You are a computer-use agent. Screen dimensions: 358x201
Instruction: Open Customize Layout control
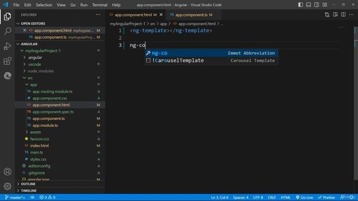click(x=324, y=5)
